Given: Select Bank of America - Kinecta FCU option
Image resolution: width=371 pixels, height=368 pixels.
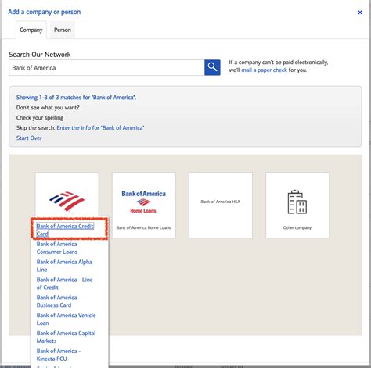Looking at the screenshot, I should [x=59, y=355].
